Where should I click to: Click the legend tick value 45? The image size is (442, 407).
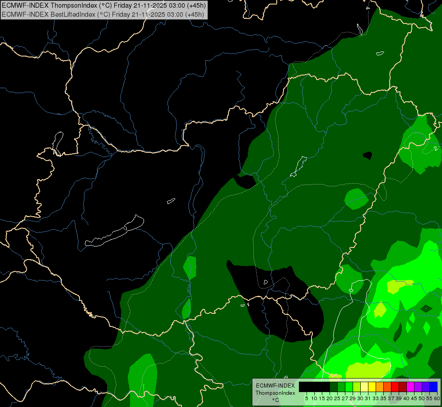point(414,398)
